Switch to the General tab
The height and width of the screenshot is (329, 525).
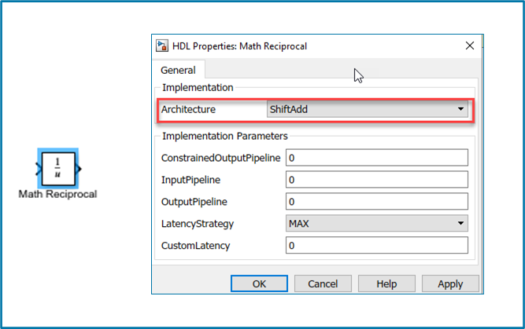click(178, 70)
